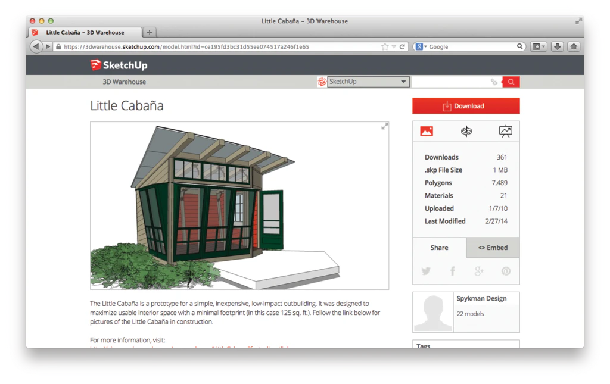Select the .skp File Size value 1 MB
The width and height of the screenshot is (610, 384).
[x=500, y=170]
